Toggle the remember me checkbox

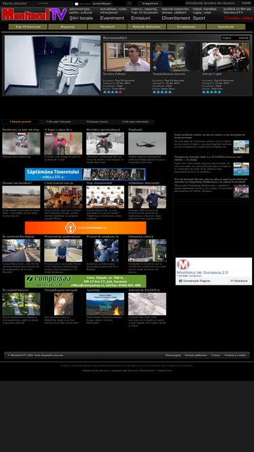(x=77, y=4)
